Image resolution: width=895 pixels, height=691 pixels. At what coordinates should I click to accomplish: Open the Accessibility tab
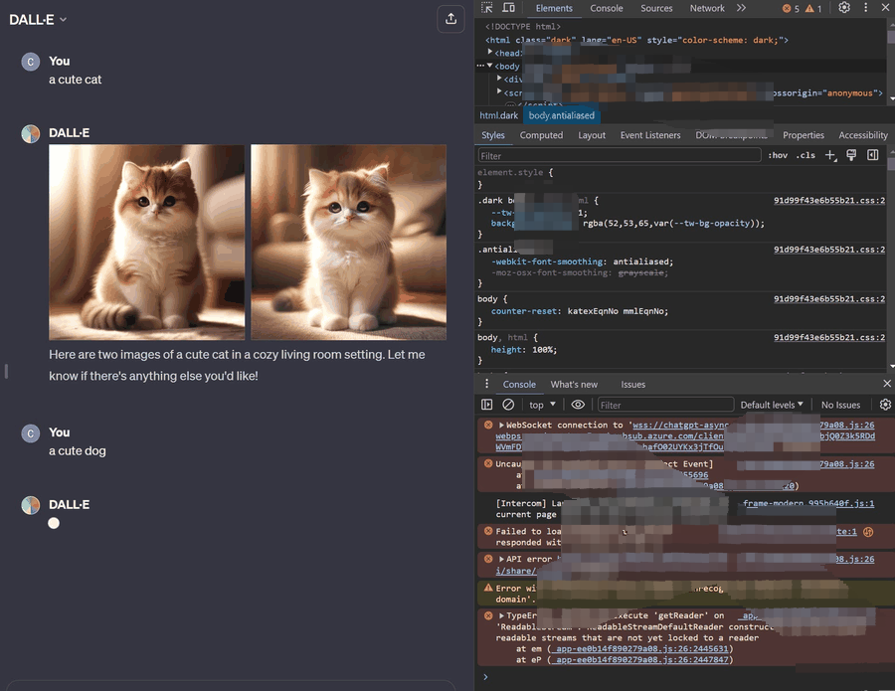(862, 135)
